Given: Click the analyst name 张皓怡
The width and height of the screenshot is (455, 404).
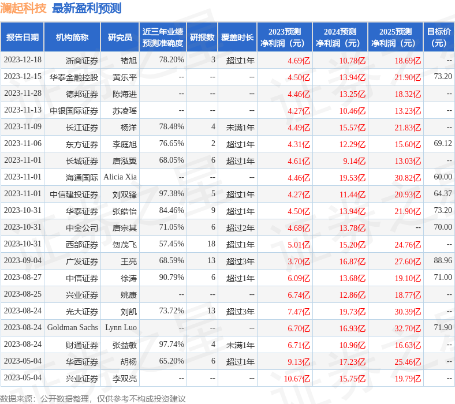Looking at the screenshot, I should click(125, 211).
